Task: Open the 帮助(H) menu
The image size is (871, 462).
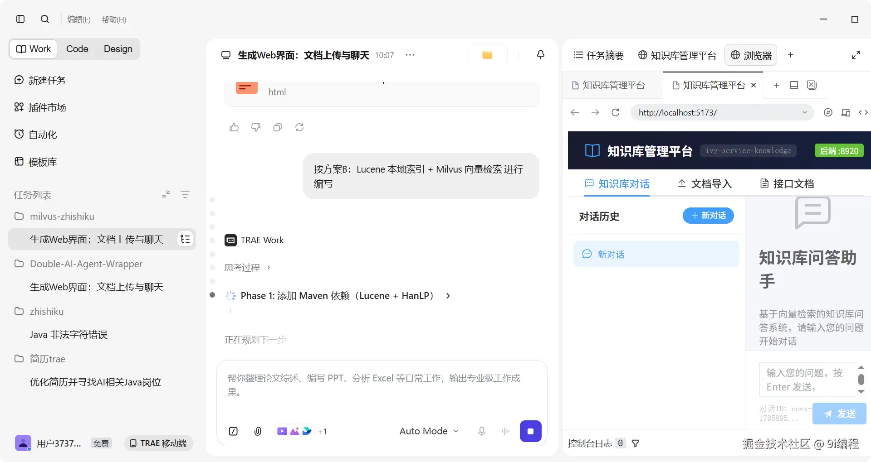Action: [x=113, y=19]
